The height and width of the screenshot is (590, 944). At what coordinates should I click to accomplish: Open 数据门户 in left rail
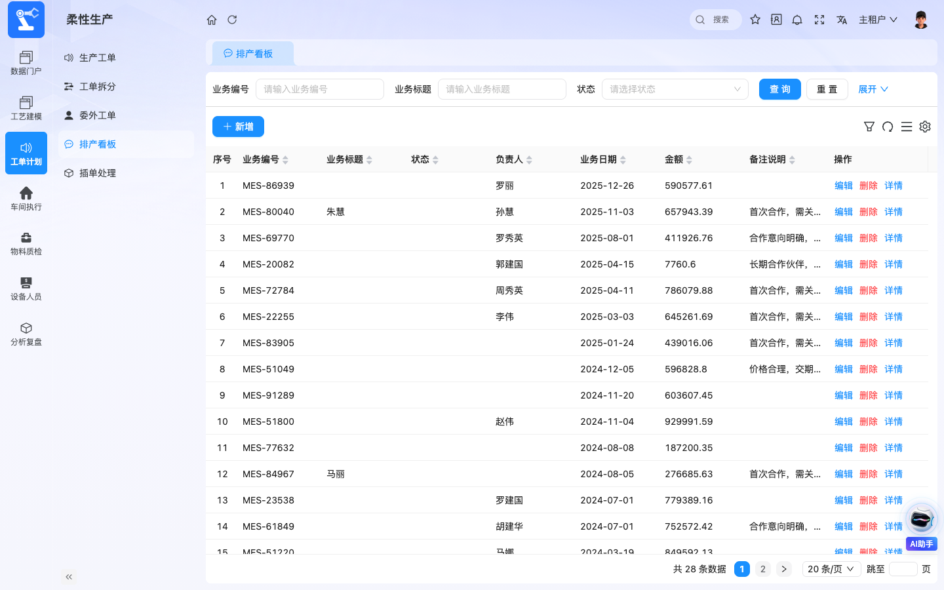[x=26, y=63]
